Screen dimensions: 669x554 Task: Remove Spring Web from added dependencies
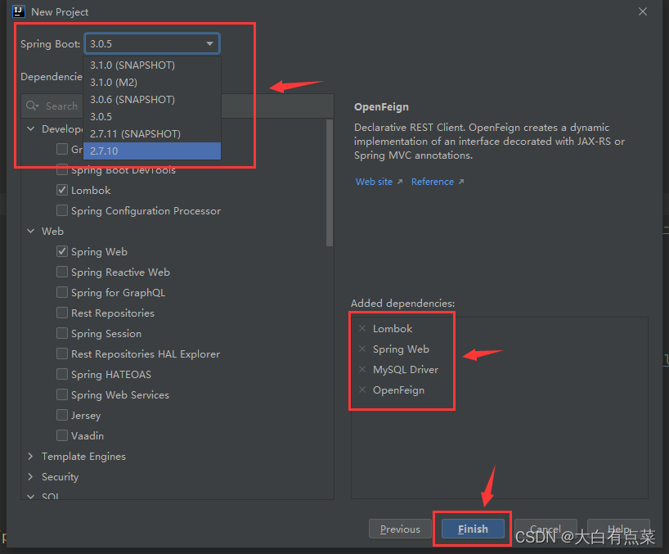(x=362, y=349)
